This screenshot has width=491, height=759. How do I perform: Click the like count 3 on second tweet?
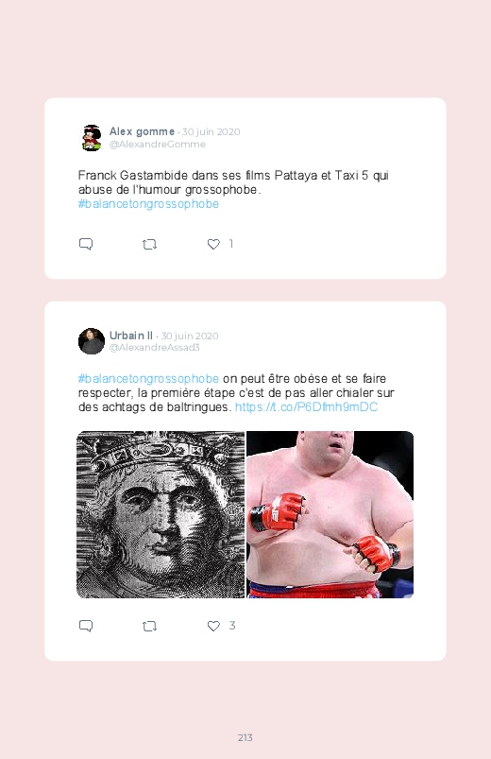[232, 626]
